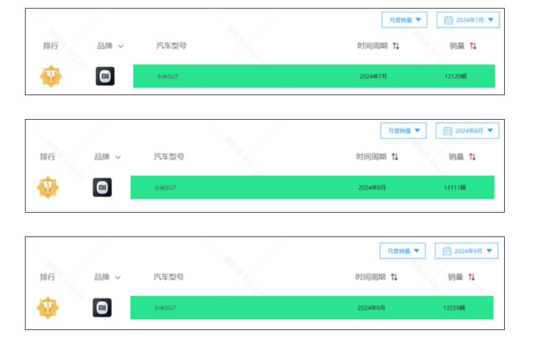Click the calendar icon beside 2024年9月

pyautogui.click(x=447, y=251)
